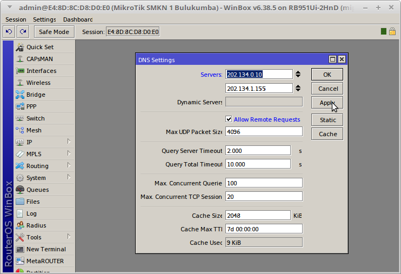This screenshot has height=274, width=401.
Task: Click the Cache Used value 9 KiB
Action: point(264,242)
